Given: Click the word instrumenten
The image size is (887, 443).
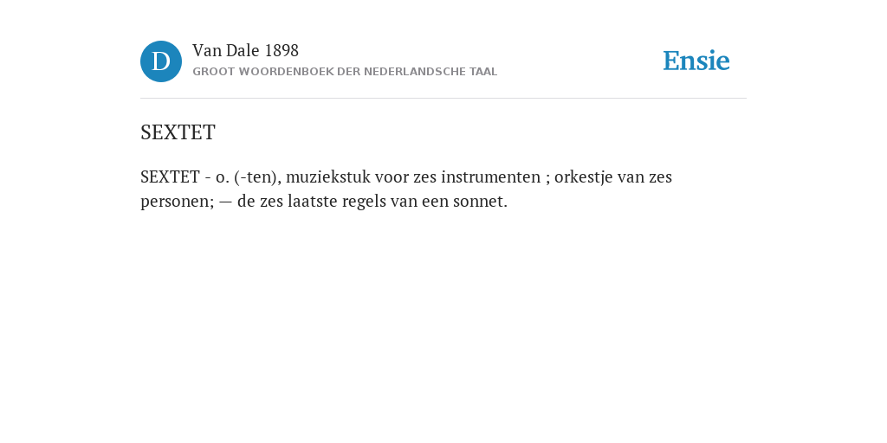Looking at the screenshot, I should tap(491, 177).
